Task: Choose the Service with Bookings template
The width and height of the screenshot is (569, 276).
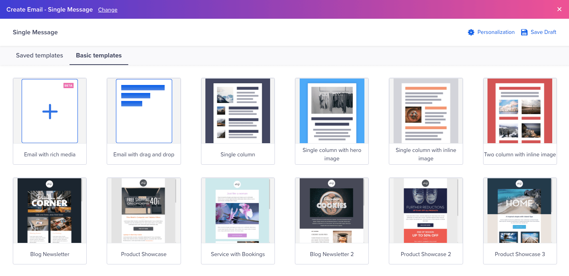Action: pyautogui.click(x=238, y=211)
